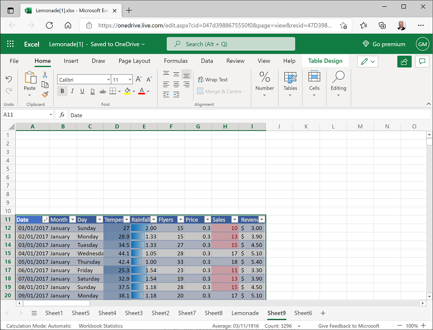The image size is (433, 330).
Task: Open the Lemonade sheet tab
Action: point(245,313)
